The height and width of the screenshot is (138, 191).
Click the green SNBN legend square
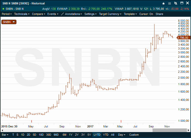click(3, 9)
